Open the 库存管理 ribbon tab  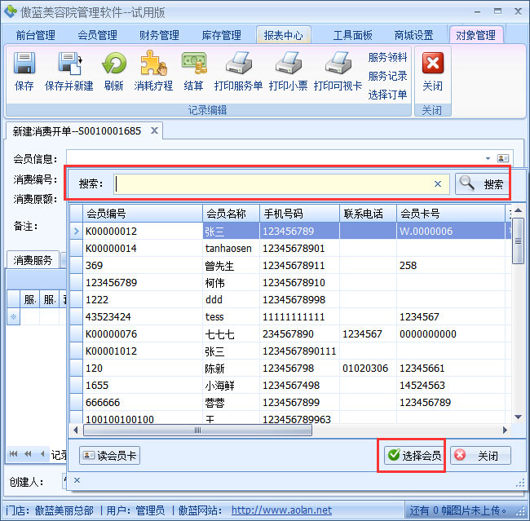[x=221, y=35]
